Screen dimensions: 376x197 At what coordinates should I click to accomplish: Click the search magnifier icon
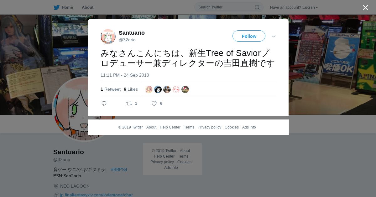[x=257, y=7]
